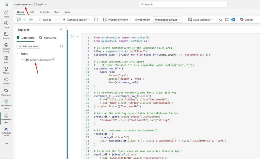The image size is (260, 159).
Task: Switch to Data items tab
Action: click(x=26, y=38)
